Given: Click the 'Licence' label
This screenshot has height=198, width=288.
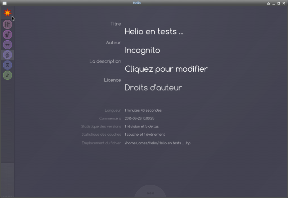Looking at the screenshot, I should [x=112, y=80].
